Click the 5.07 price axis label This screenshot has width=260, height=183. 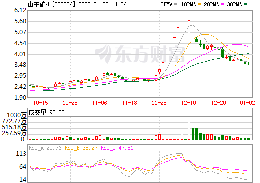point(20,32)
